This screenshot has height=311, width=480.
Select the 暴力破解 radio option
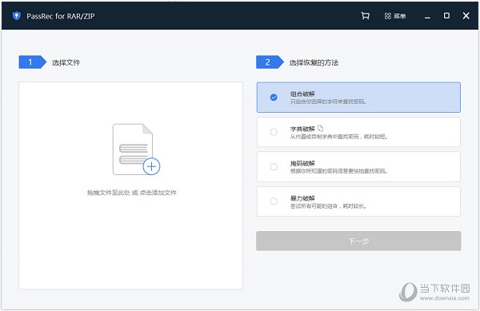point(274,201)
